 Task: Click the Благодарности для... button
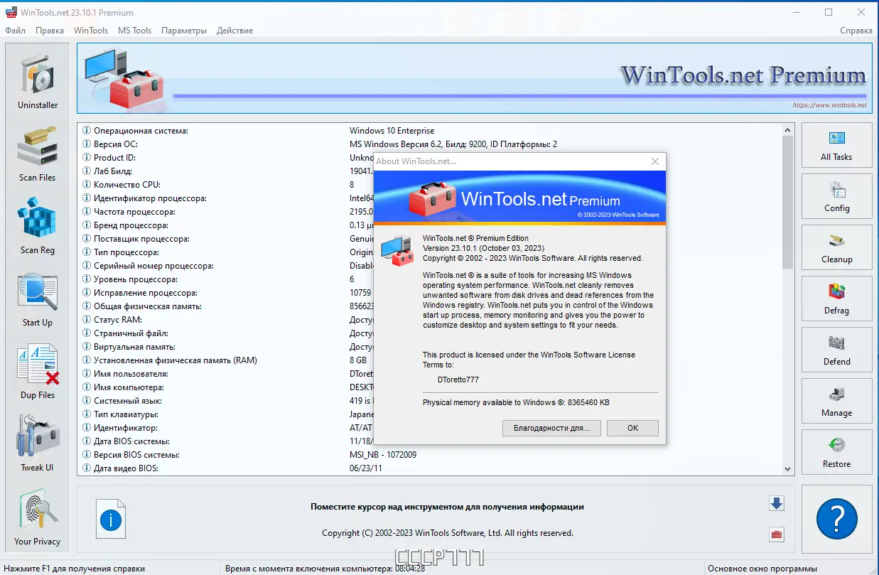(551, 428)
